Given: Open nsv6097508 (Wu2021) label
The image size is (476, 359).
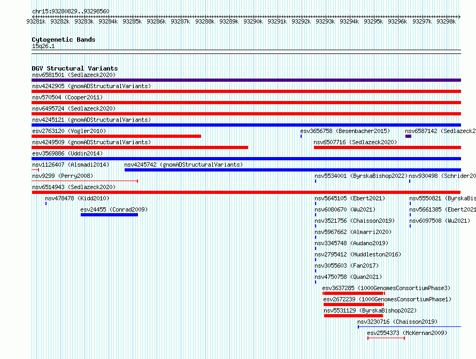Looking at the screenshot, I should tap(440, 221).
